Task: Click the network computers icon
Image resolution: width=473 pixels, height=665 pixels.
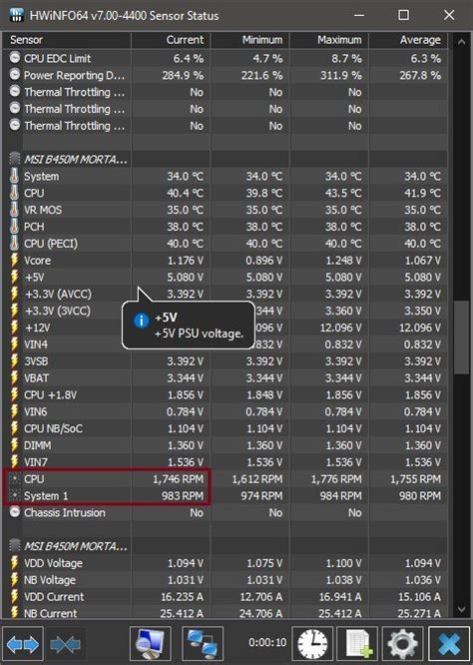Action: (203, 644)
